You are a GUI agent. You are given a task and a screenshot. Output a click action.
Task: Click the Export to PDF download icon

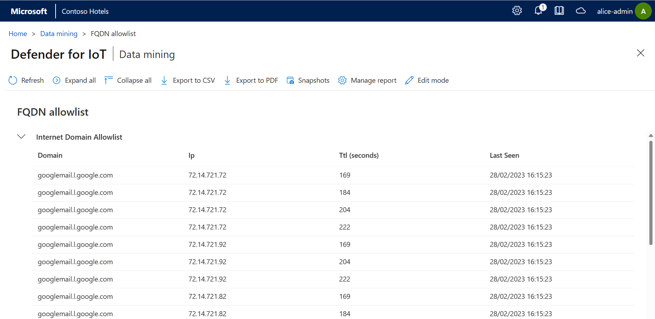click(227, 80)
